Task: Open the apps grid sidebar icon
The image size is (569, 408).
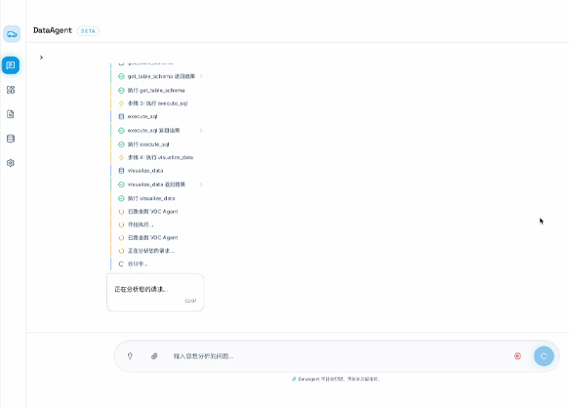Action: pos(11,90)
